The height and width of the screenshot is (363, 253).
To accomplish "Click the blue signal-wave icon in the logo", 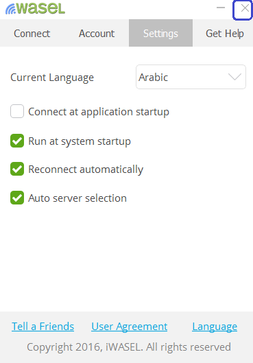I will 11,9.
